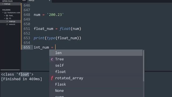Image resolution: width=172 pixels, height=97 pixels.
Task: Choose 'rotated_array' function suggestion
Action: 96,78
